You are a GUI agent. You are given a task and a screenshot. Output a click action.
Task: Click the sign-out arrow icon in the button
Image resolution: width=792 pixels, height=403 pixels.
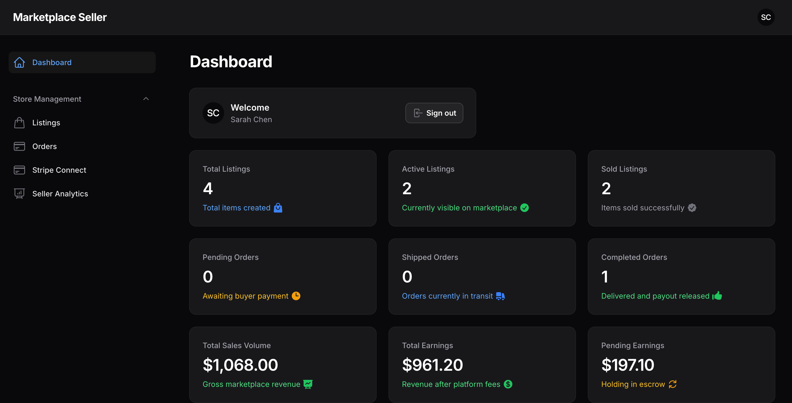(x=418, y=113)
